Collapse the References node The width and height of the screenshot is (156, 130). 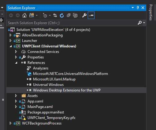point(16,63)
